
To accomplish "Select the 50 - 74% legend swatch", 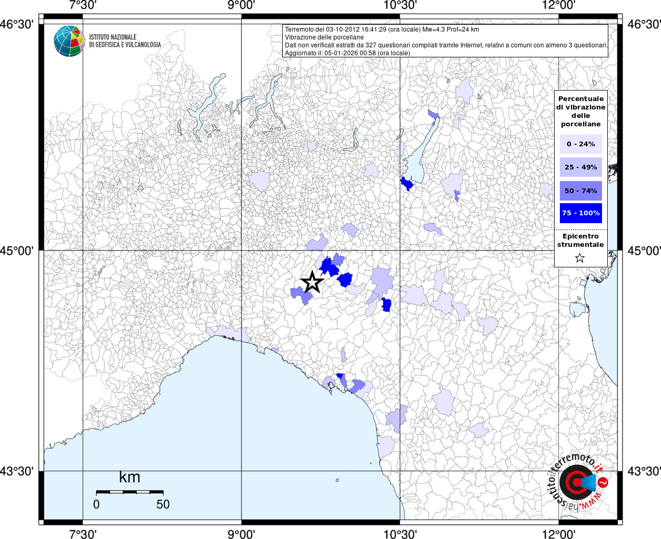I will [x=580, y=191].
